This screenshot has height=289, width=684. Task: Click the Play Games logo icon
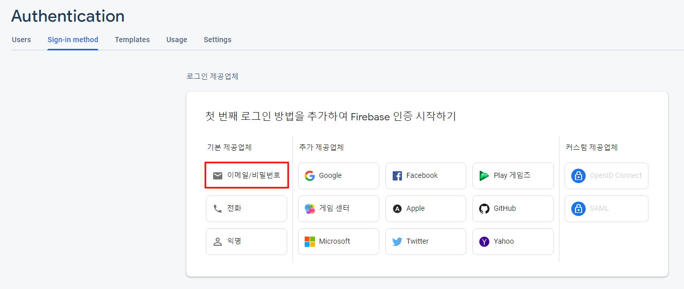click(x=484, y=176)
